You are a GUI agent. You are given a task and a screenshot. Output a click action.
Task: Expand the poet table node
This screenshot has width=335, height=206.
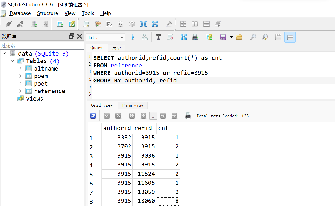[20, 84]
